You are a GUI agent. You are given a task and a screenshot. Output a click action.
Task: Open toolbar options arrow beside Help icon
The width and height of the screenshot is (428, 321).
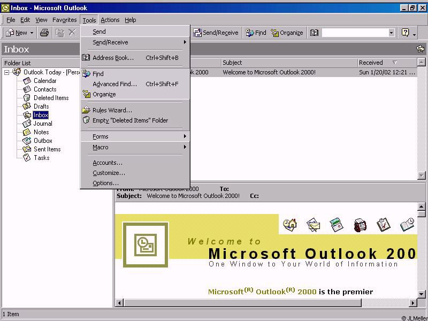(x=414, y=34)
